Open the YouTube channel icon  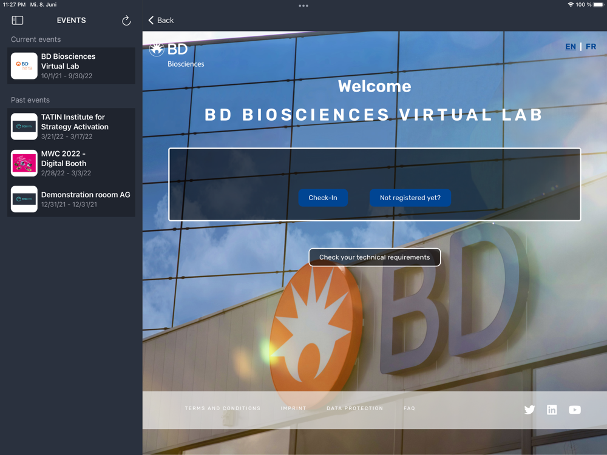574,409
